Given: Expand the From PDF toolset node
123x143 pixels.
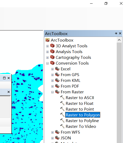Looking at the screenshot, I should (52, 86).
